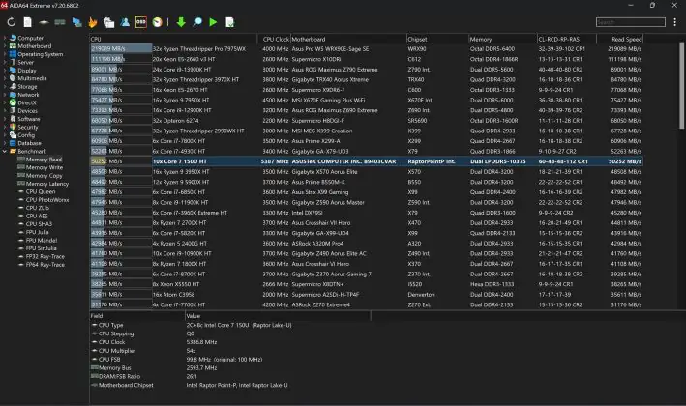Image resolution: width=686 pixels, height=406 pixels.
Task: Select Devices in the sidebar
Action: pos(27,110)
